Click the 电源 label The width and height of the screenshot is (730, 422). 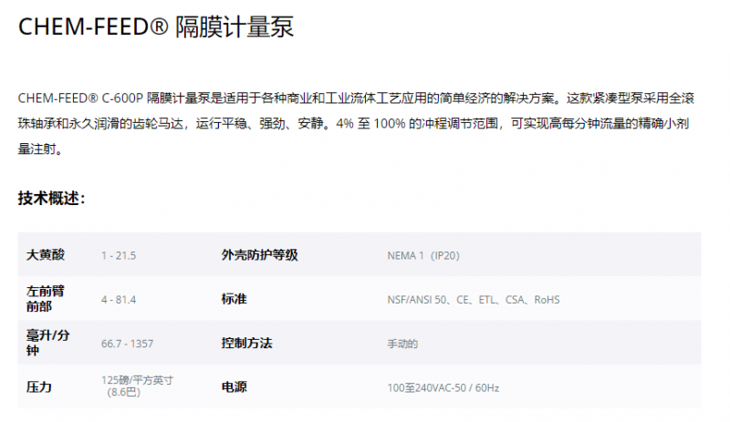point(234,387)
